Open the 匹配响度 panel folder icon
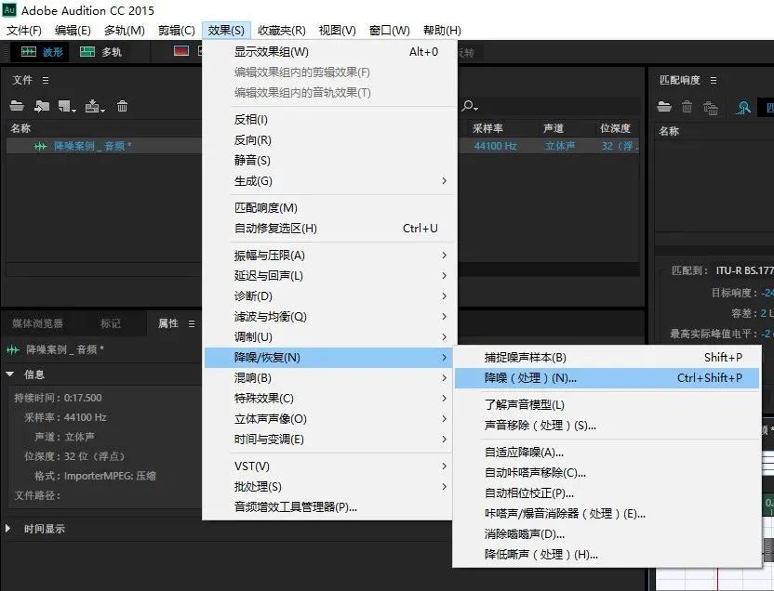Image resolution: width=774 pixels, height=591 pixels. [663, 108]
